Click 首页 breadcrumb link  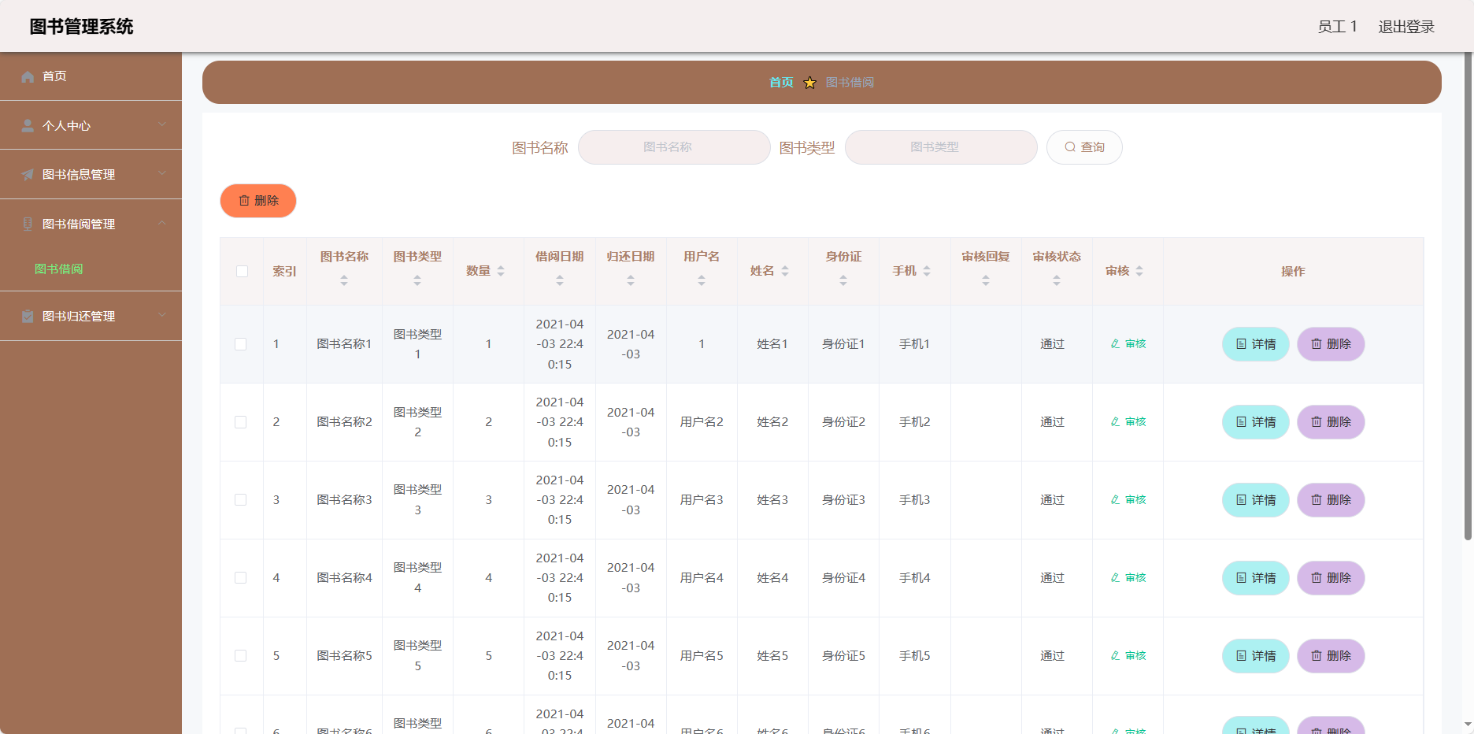point(781,83)
